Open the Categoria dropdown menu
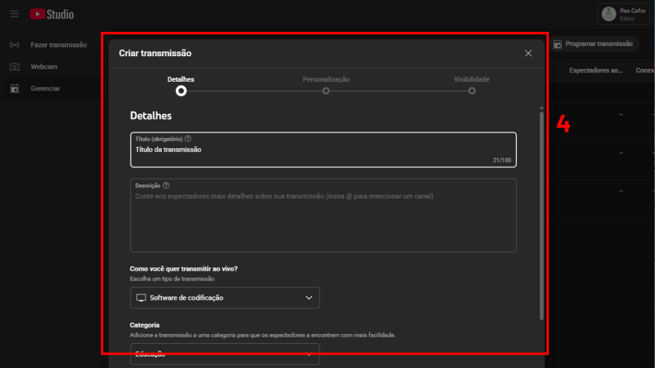The width and height of the screenshot is (655, 368). pyautogui.click(x=224, y=354)
